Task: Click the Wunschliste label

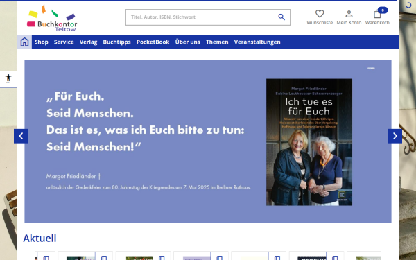Action: click(320, 23)
